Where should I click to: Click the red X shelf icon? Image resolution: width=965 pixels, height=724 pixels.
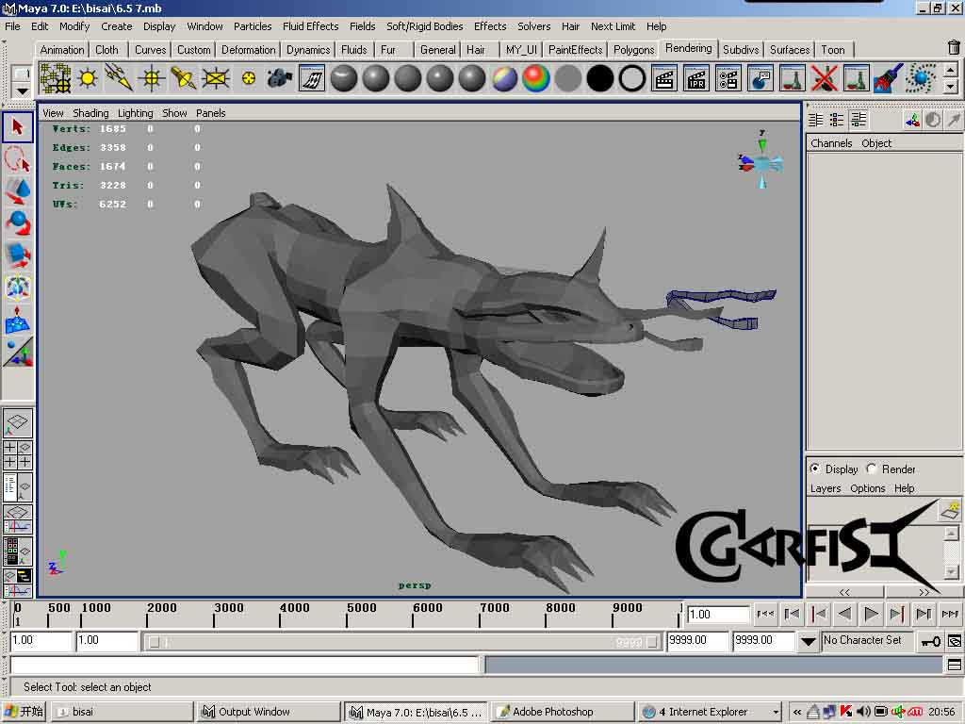point(824,79)
